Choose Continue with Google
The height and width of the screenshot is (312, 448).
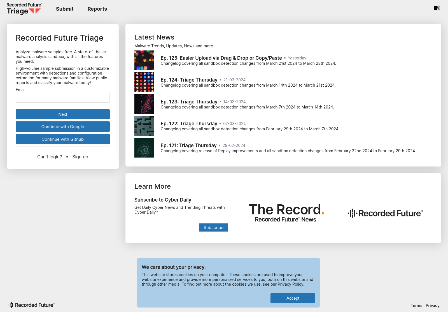63,127
